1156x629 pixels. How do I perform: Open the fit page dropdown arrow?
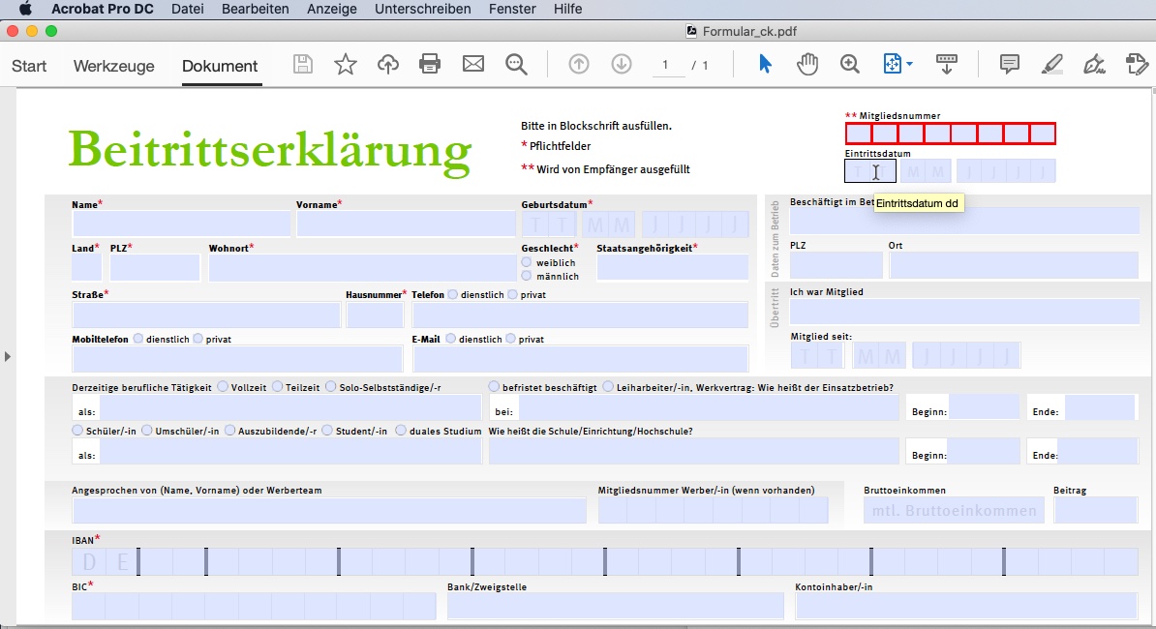909,65
